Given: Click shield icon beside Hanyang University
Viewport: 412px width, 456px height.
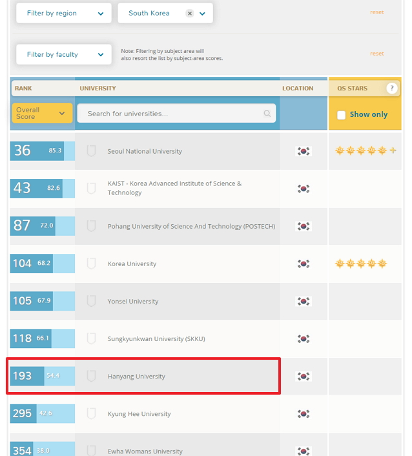Looking at the screenshot, I should tap(91, 376).
